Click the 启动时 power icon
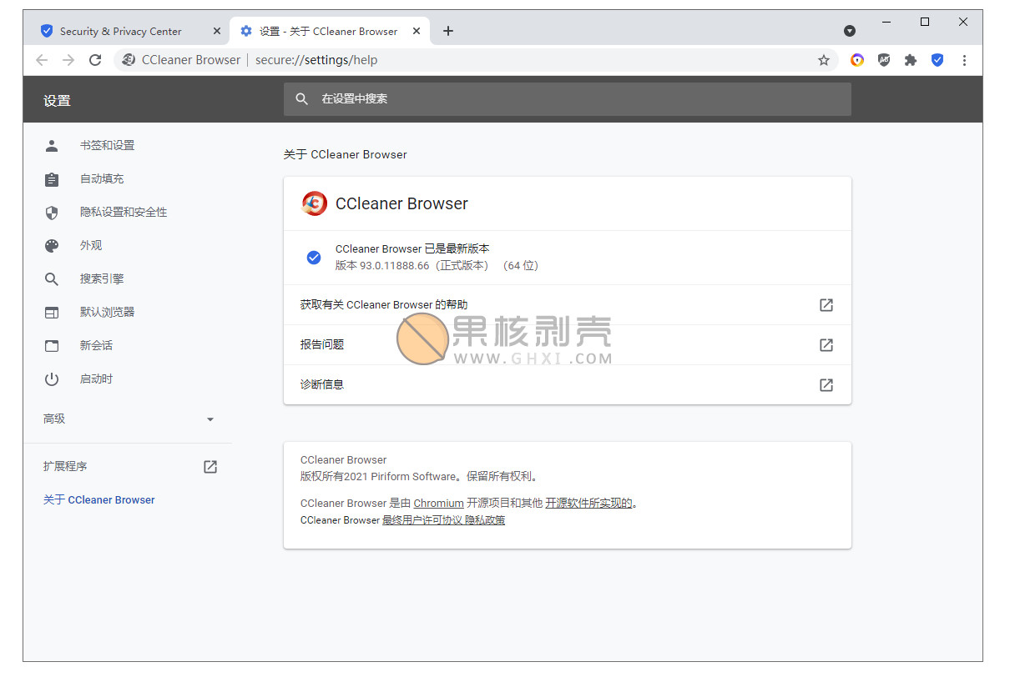The width and height of the screenshot is (1010, 677). tap(52, 379)
